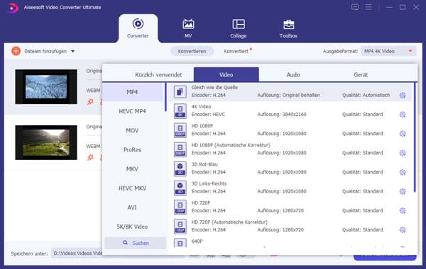This screenshot has height=269, width=426.
Task: Click the Suchen search field
Action: (x=136, y=243)
